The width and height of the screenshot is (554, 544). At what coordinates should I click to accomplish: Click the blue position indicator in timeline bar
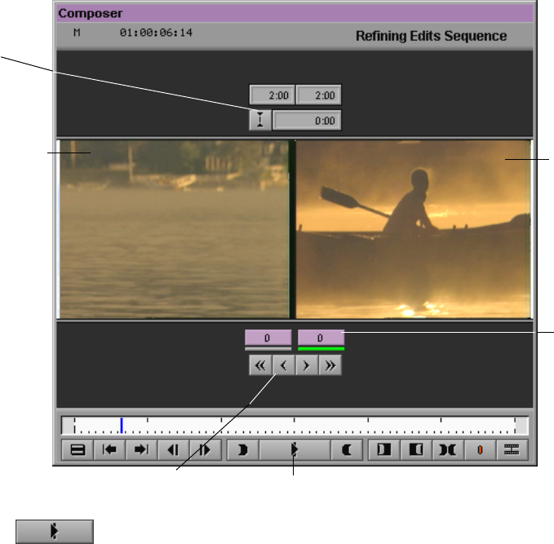pos(122,425)
